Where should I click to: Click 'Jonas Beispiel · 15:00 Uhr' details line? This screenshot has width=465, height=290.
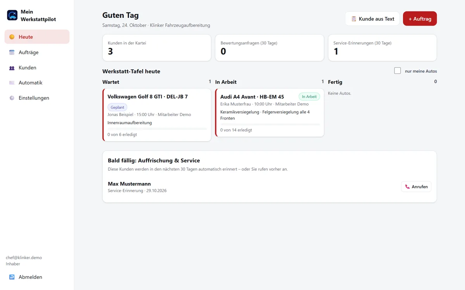click(x=149, y=114)
